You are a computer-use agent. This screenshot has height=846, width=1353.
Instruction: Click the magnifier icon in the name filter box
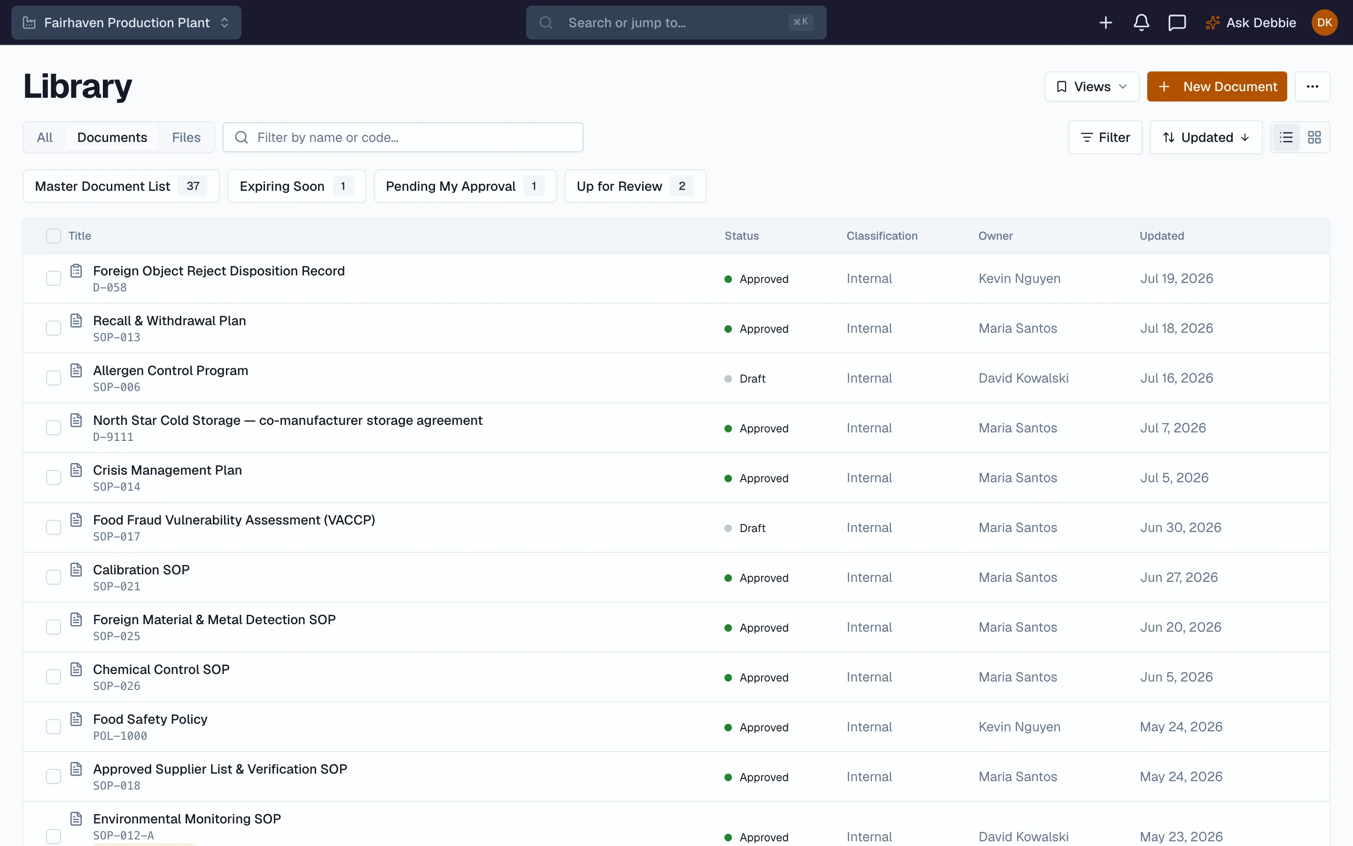pos(241,137)
